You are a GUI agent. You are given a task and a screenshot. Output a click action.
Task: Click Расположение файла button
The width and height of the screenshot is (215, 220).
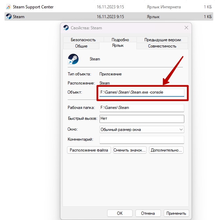coord(89,150)
